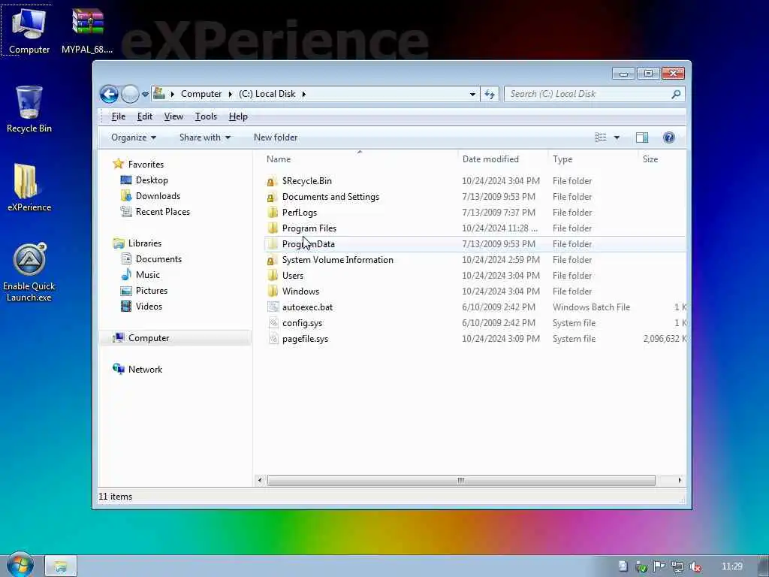Image resolution: width=769 pixels, height=577 pixels.
Task: Expand the arrow after Computer in breadcrumb
Action: (x=230, y=94)
